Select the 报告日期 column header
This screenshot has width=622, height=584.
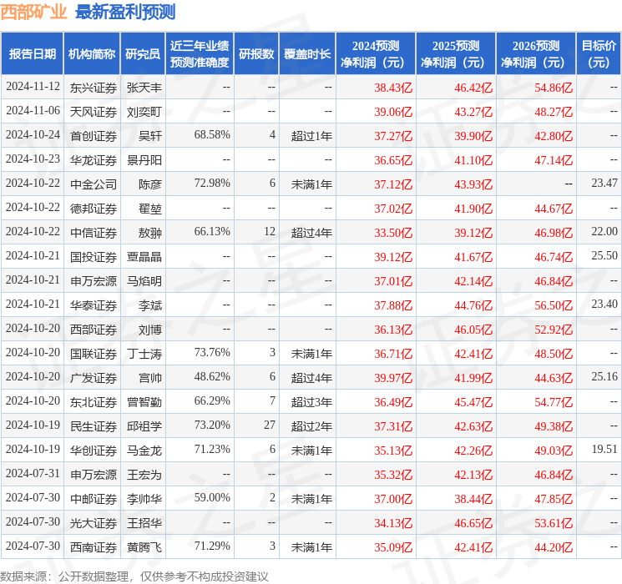32,54
